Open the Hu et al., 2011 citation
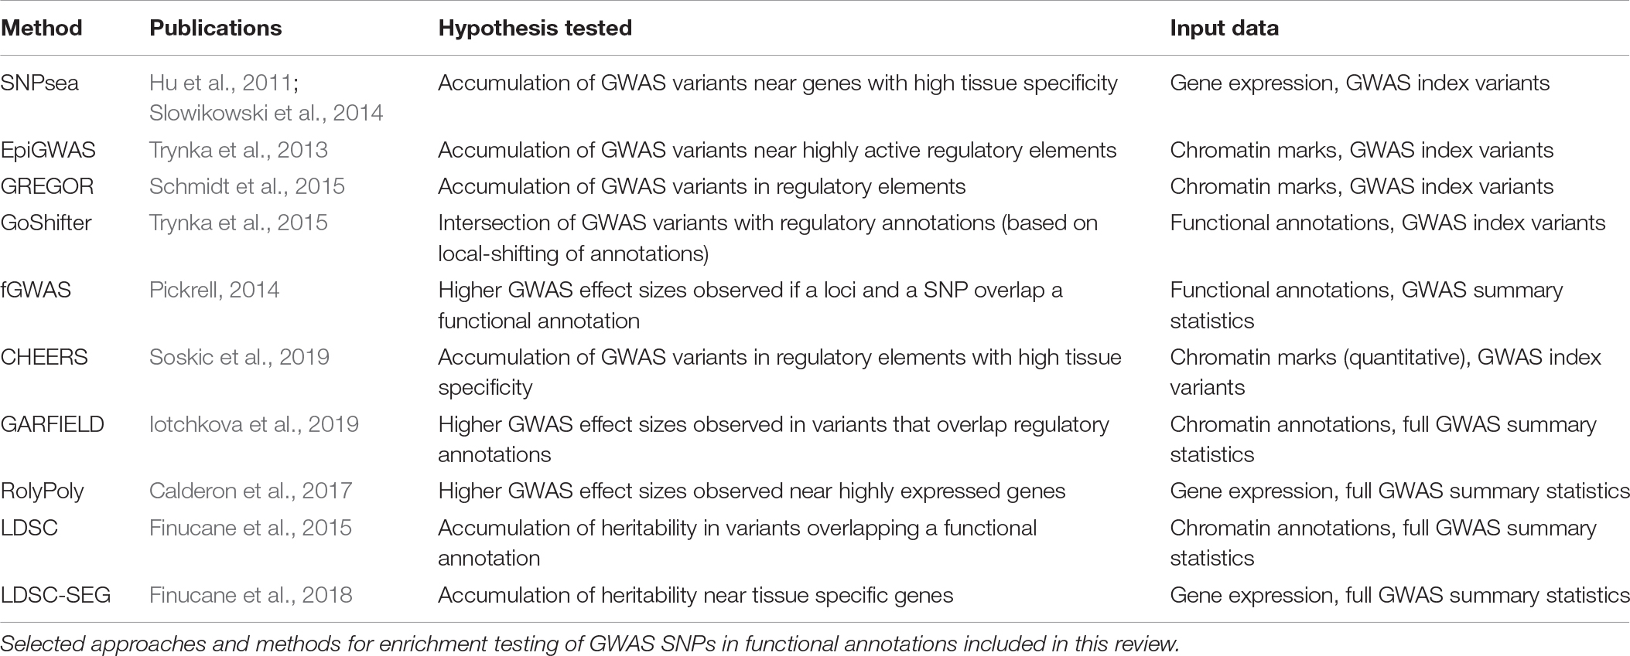Viewport: 1630px width, 656px height. [x=220, y=83]
